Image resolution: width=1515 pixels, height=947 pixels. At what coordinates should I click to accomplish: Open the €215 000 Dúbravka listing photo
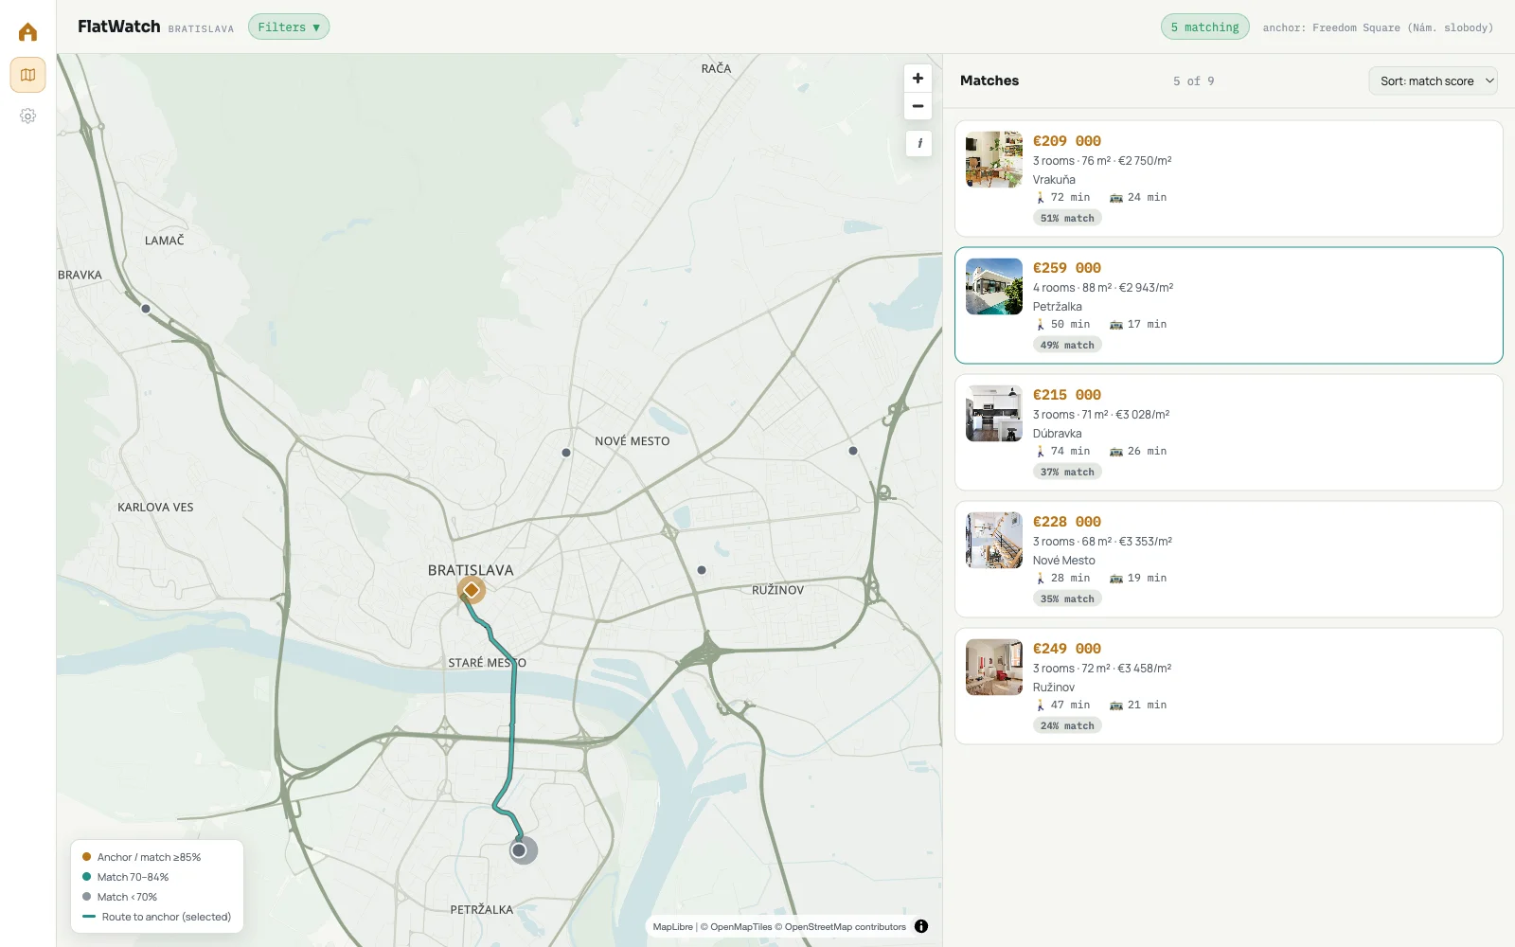click(994, 413)
